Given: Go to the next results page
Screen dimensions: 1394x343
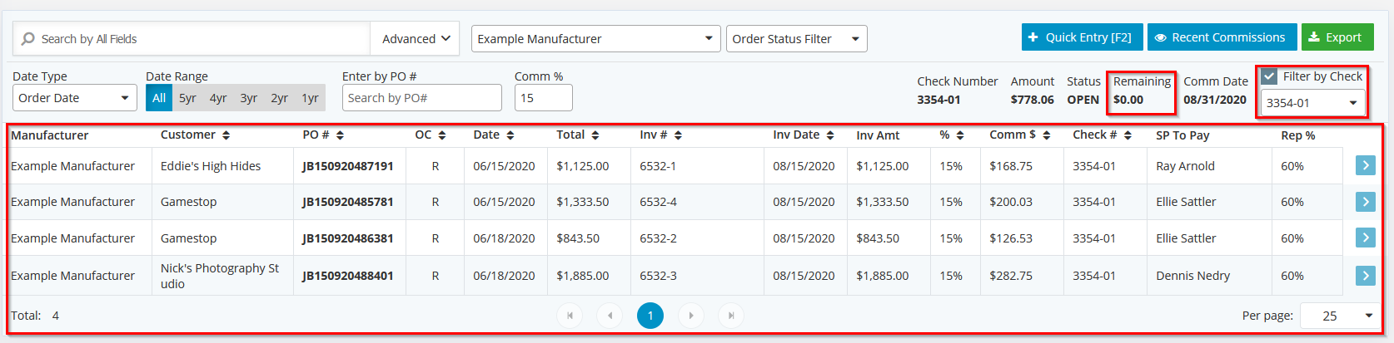Looking at the screenshot, I should (691, 316).
